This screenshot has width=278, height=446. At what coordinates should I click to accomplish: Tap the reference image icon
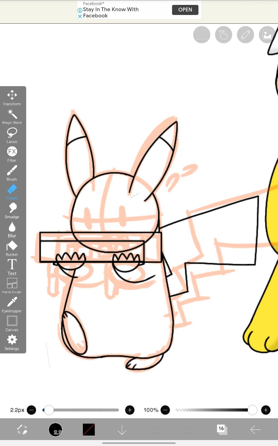pos(267,35)
